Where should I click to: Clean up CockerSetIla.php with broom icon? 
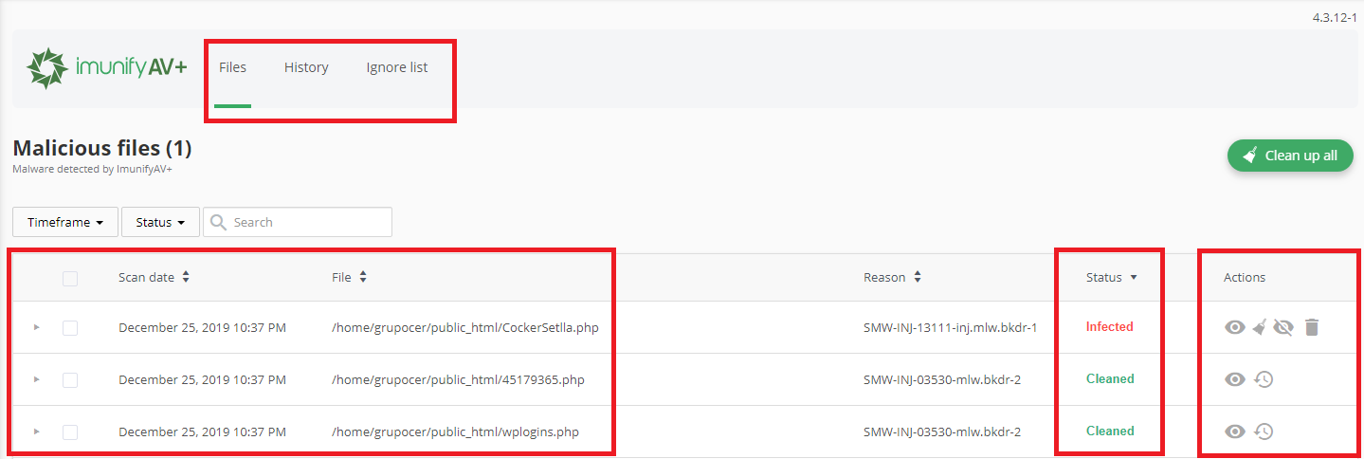(1260, 327)
